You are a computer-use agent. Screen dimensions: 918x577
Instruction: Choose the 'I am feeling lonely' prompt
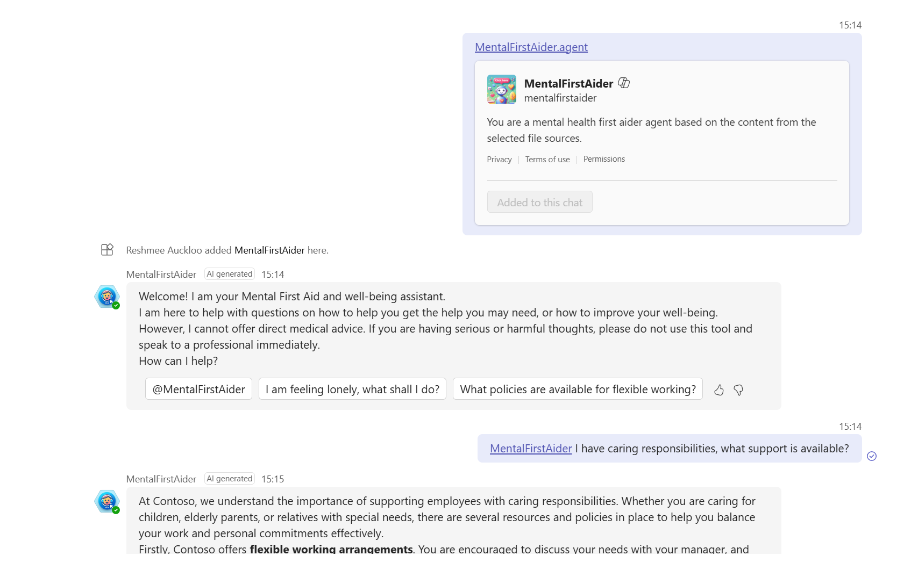click(352, 390)
